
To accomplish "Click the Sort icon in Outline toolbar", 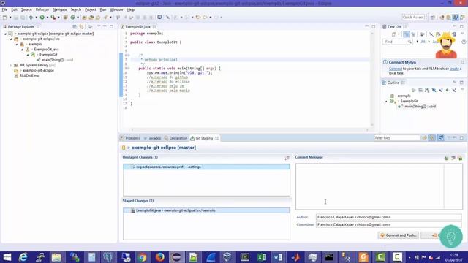I will point(427,90).
